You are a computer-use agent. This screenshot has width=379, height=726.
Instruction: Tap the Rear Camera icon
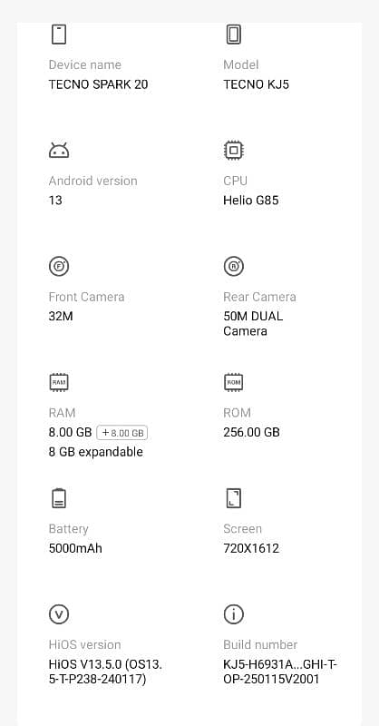pyautogui.click(x=233, y=266)
